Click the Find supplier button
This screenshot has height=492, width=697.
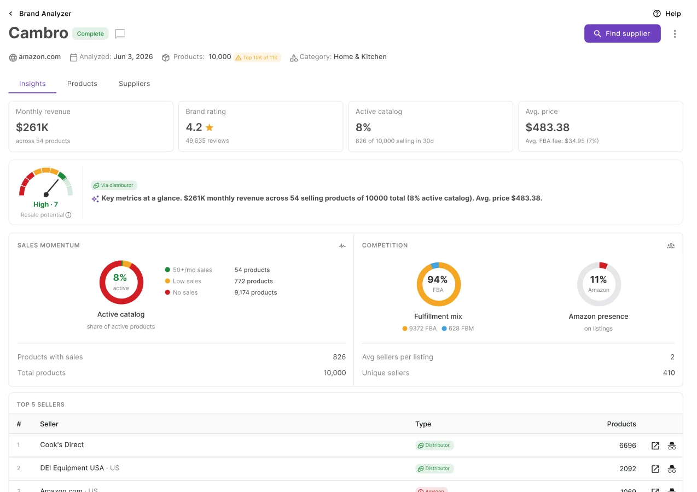(x=623, y=33)
